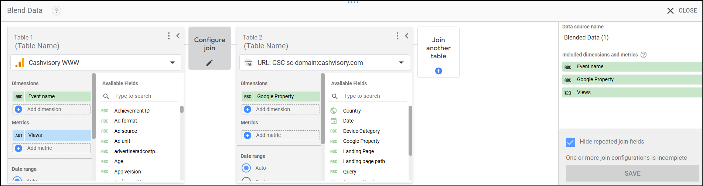703x186 pixels.
Task: Click the Table 1 available fields scrollbar
Action: (182, 110)
